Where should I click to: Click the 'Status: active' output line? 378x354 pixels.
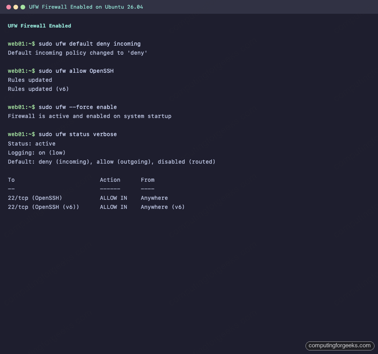31,144
